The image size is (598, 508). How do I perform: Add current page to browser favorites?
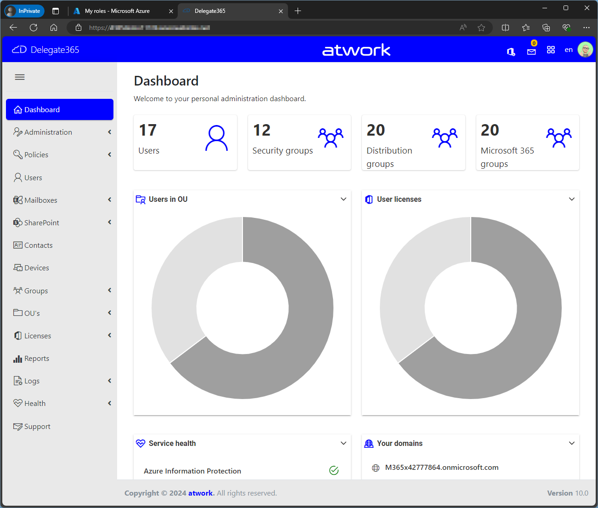tap(481, 28)
